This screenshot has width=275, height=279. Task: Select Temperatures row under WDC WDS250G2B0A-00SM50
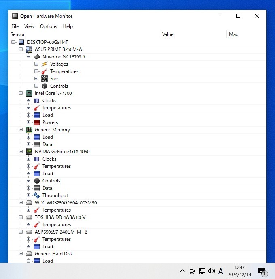[137, 210]
